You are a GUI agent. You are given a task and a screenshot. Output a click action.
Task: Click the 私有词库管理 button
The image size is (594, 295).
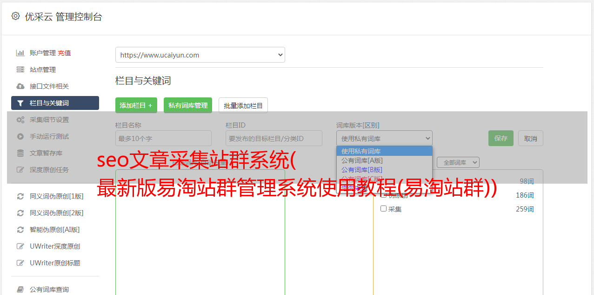coord(188,105)
